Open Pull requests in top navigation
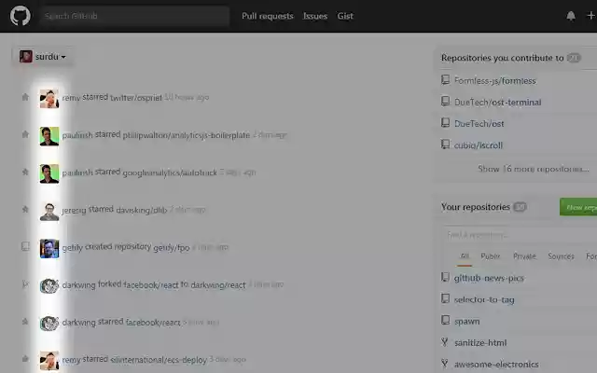The image size is (597, 373). coord(268,16)
